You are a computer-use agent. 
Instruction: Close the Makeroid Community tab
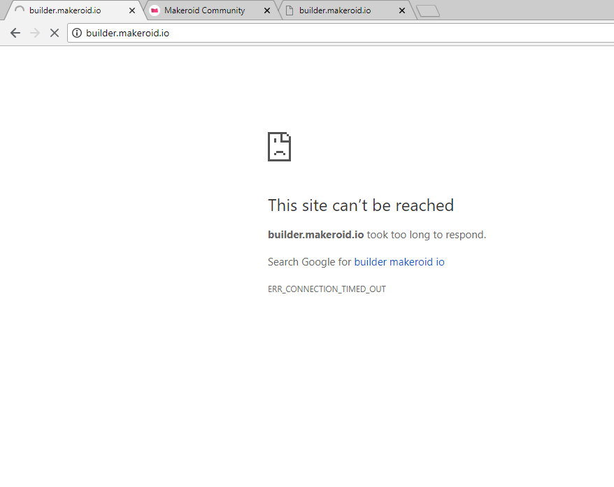267,10
